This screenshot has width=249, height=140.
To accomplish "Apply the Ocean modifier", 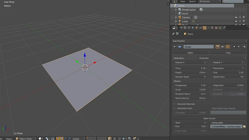I will coord(191,53).
